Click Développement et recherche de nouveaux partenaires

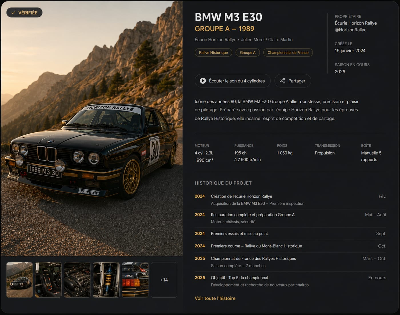260,285
